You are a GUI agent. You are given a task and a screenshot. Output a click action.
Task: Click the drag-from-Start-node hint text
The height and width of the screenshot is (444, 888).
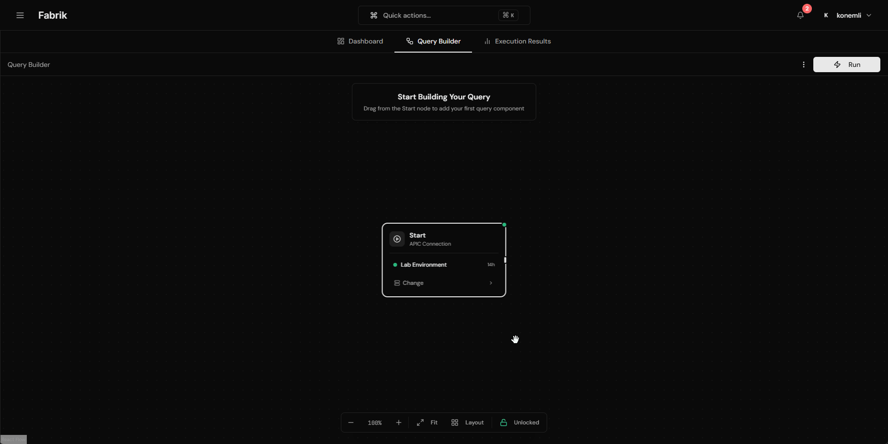point(444,108)
